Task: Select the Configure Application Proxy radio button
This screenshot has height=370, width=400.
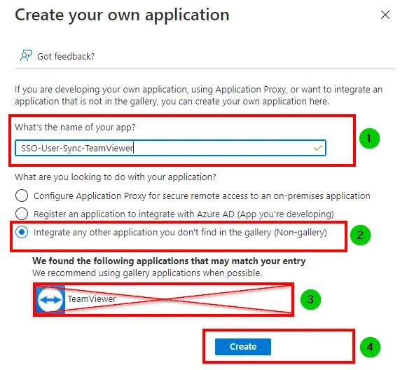Action: tap(22, 196)
